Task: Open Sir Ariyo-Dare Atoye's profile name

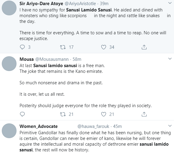Action: point(41,4)
